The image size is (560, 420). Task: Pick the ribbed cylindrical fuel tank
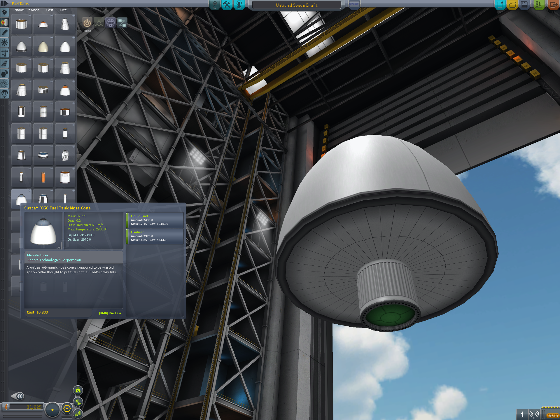tap(21, 24)
